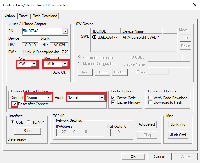This screenshot has height=163, width=200.
Task: Open JLink Info
Action: (x=178, y=124)
